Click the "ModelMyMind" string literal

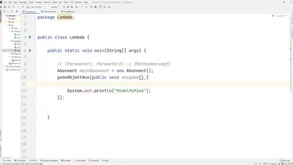pos(130,91)
